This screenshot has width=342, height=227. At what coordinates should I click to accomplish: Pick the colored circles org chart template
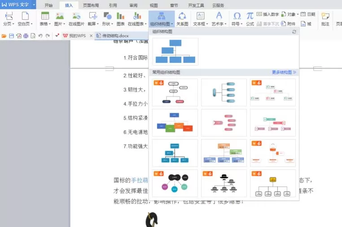pyautogui.click(x=175, y=183)
